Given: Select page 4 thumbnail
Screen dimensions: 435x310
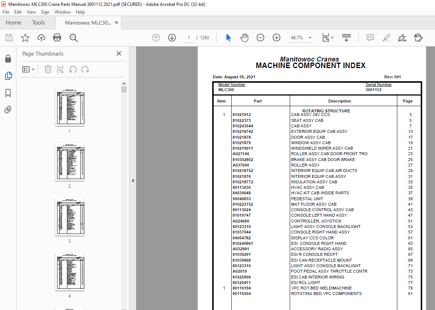Looking at the screenshot, I should pyautogui.click(x=70, y=272).
